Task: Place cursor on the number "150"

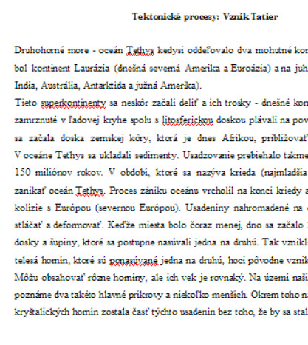Action: point(22,172)
